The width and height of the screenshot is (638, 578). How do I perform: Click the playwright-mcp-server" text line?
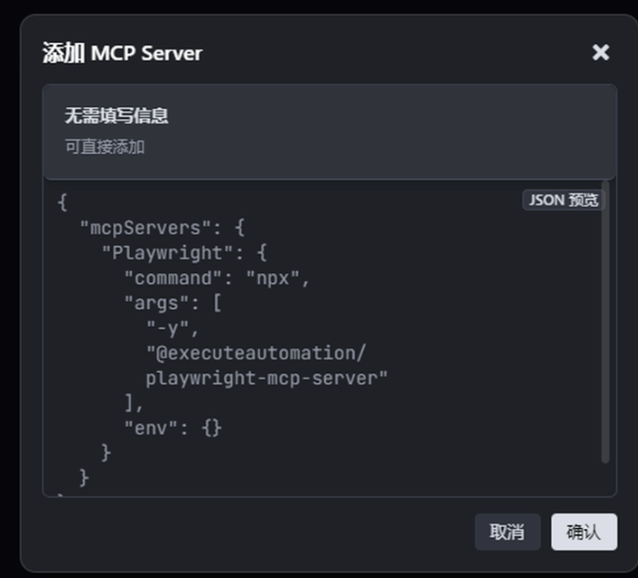pos(266,379)
